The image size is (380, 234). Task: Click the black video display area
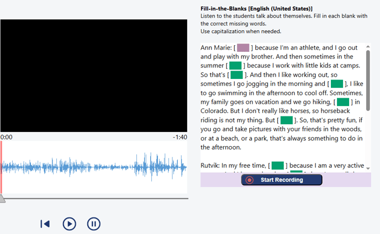pyautogui.click(x=94, y=76)
